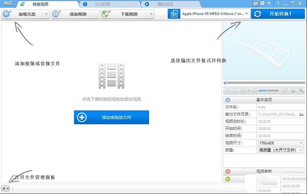Open the Apple iPhone XR output format dropdown
Screen dimensions: 307x194
click(215, 14)
